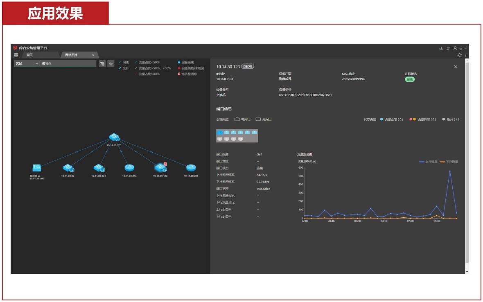The width and height of the screenshot is (483, 302).
Task: Click the server node 183.66-w
Action: [37, 167]
